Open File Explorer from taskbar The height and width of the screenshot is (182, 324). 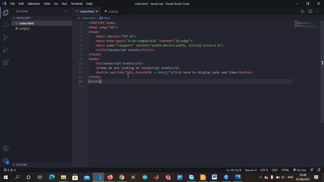click(63, 177)
